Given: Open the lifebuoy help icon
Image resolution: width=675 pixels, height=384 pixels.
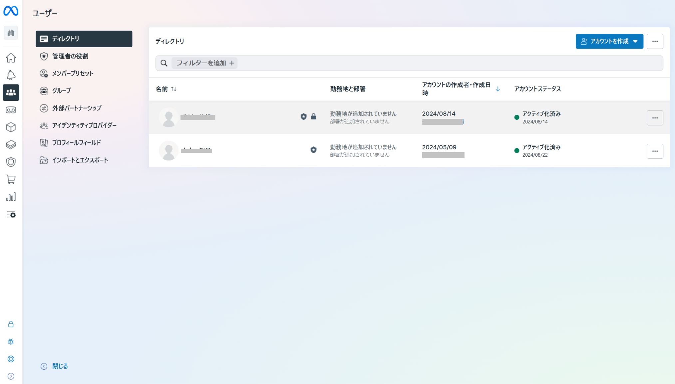Looking at the screenshot, I should (11, 359).
